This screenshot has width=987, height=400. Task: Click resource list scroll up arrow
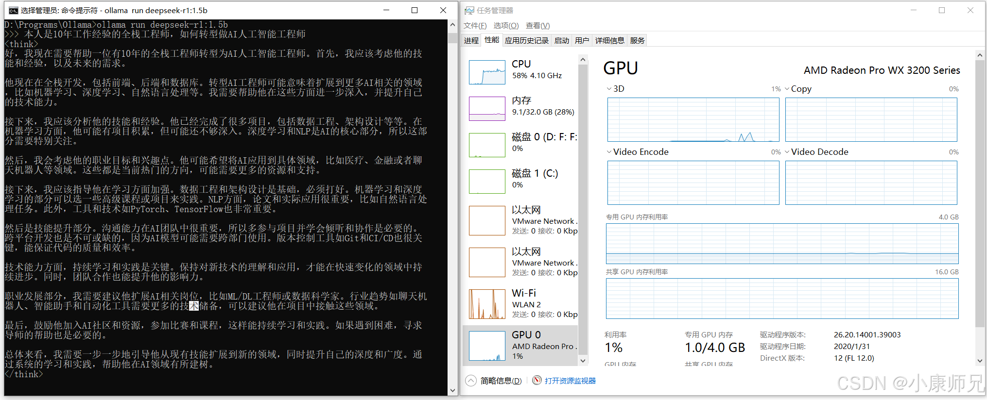coord(583,60)
